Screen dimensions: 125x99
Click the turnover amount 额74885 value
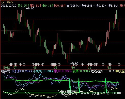click(88, 6)
